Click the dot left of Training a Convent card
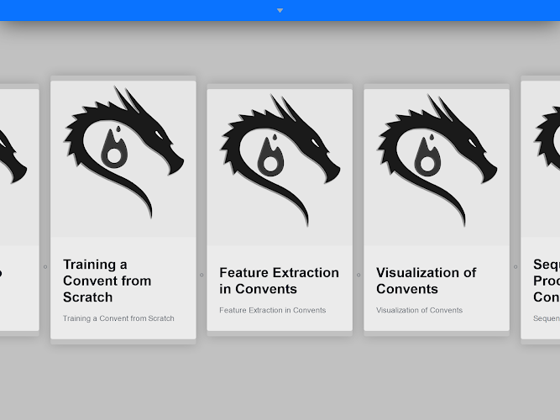Viewport: 560px width, 420px height. click(x=45, y=266)
